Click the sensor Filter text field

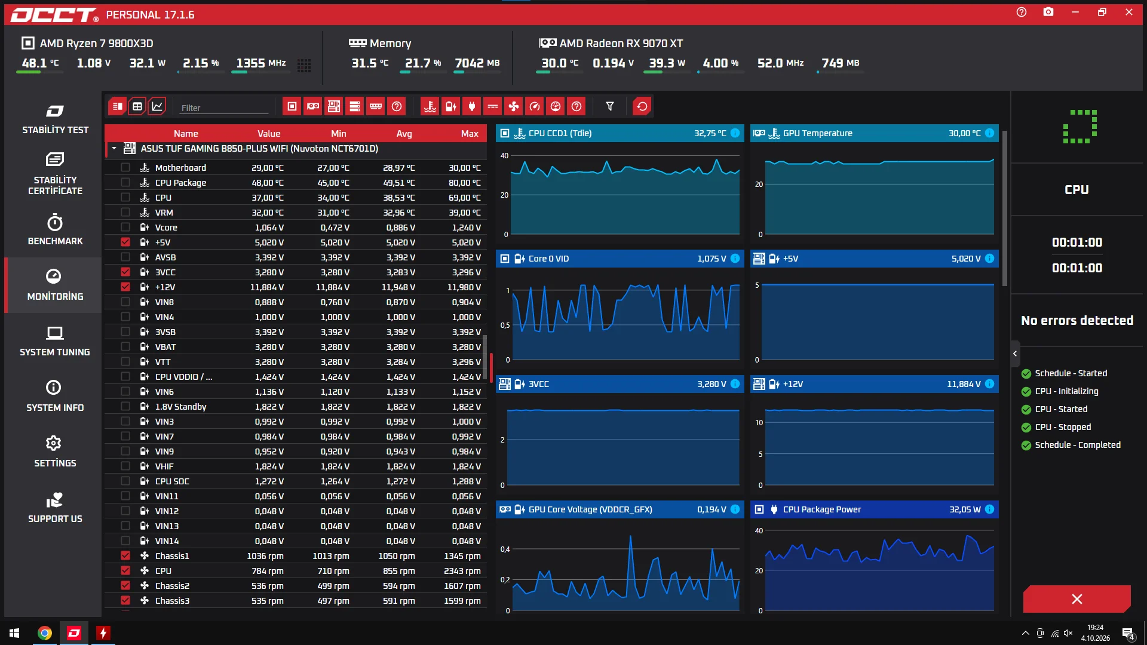click(224, 108)
